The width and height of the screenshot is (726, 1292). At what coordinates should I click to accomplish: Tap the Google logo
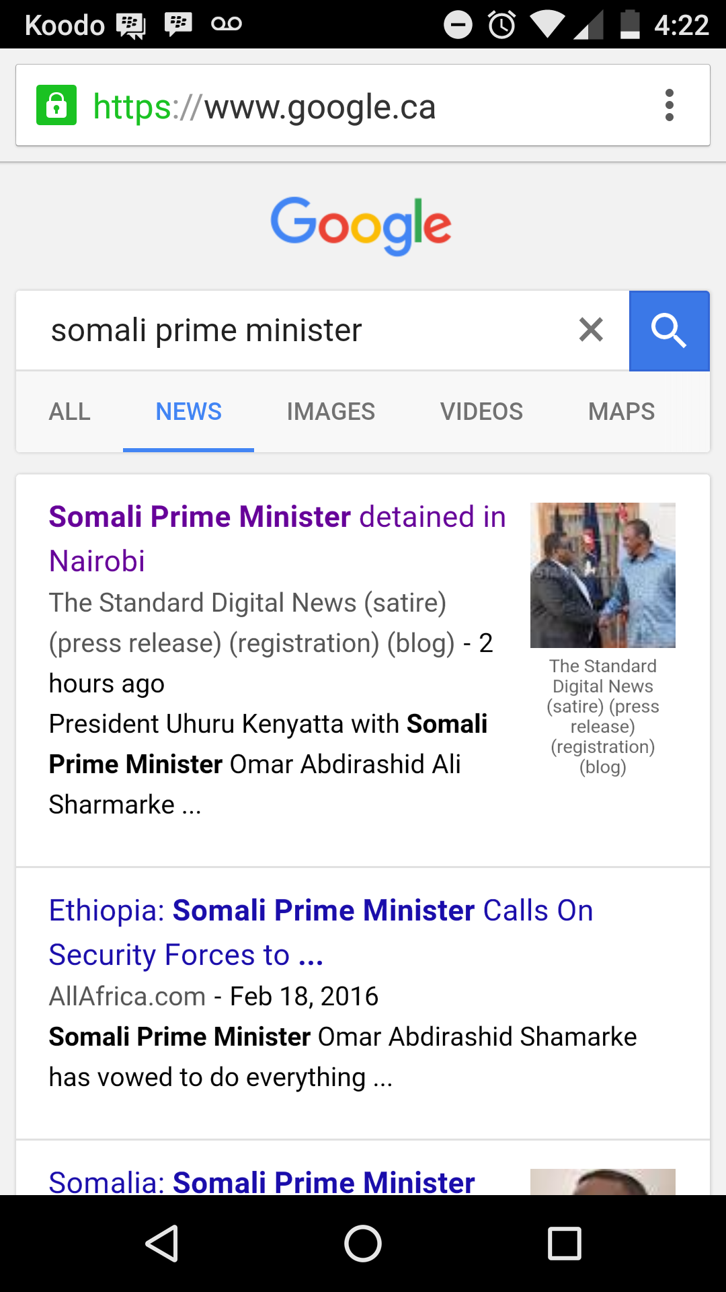pyautogui.click(x=361, y=225)
